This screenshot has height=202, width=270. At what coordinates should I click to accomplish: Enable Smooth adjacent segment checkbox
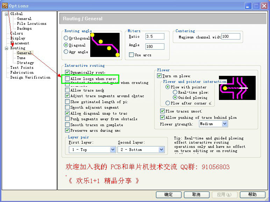point(67,107)
